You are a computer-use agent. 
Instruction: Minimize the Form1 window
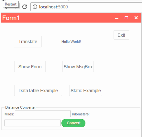[x=117, y=18]
